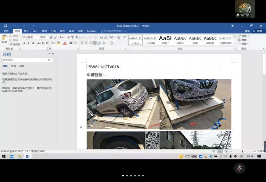This screenshot has height=182, width=266.
Task: Click the Enclose Characters (circled character) icon
Action: (x=75, y=43)
